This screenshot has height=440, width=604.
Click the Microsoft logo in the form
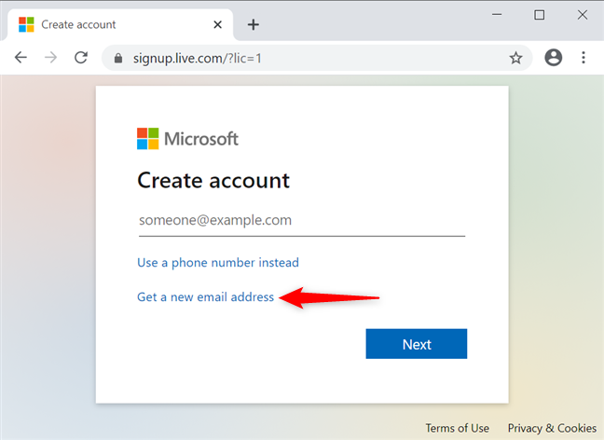[187, 139]
